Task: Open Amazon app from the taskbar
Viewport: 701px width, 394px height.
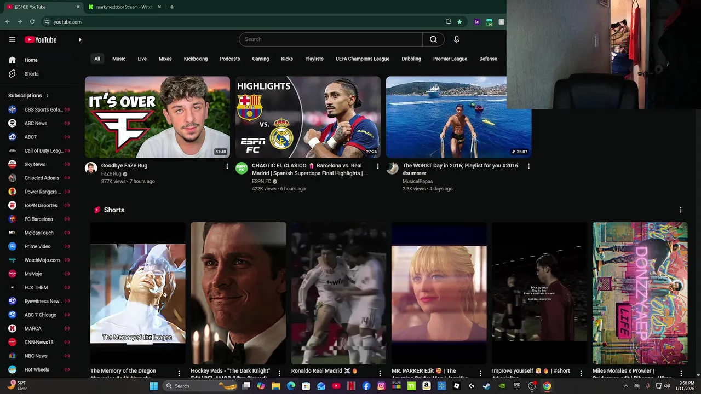Action: click(426, 386)
